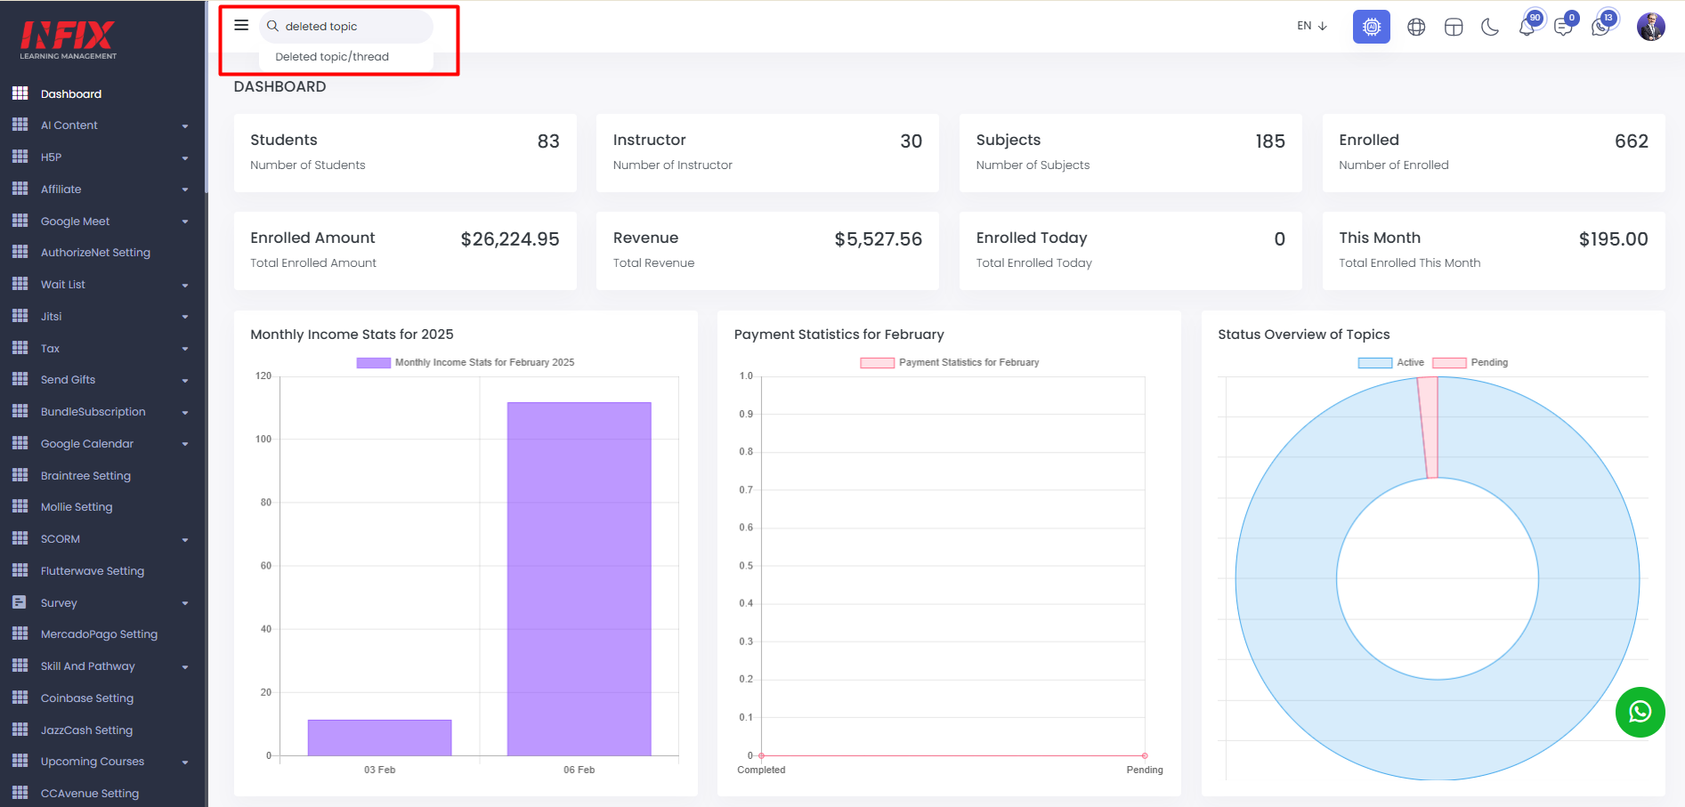Expand Wait List menu arrow
This screenshot has height=807, width=1685.
coord(185,286)
